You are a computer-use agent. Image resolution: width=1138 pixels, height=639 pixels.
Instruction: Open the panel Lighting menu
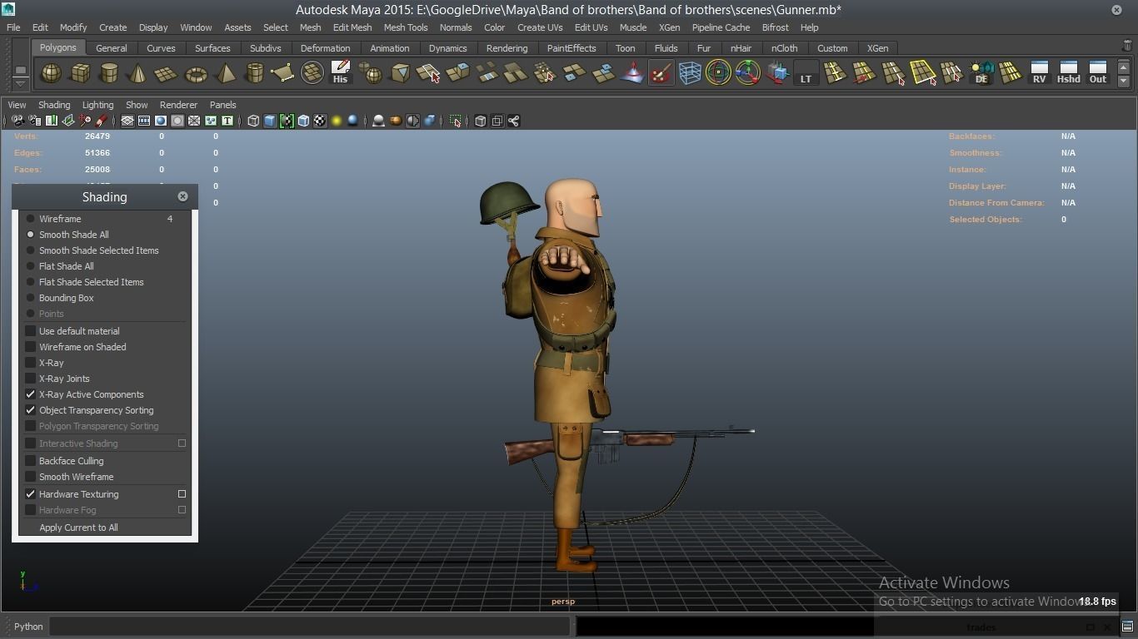97,105
